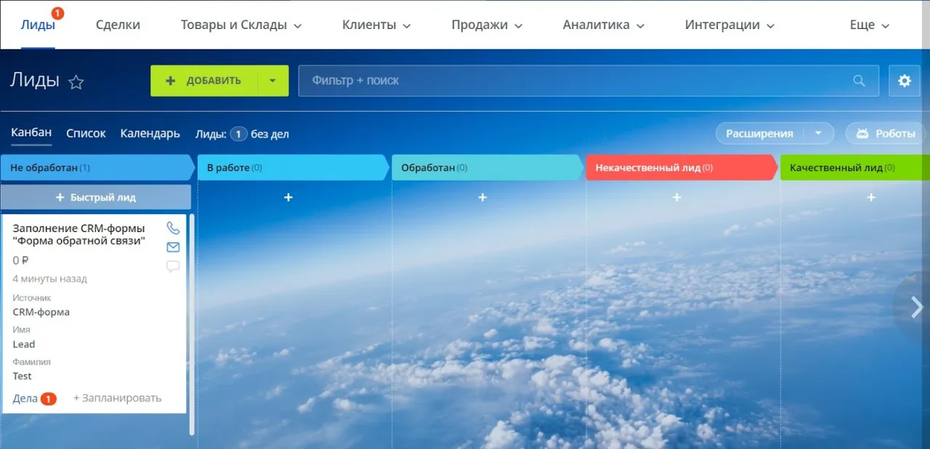Click the plus icon in the В работе column
930x449 pixels.
tap(288, 197)
